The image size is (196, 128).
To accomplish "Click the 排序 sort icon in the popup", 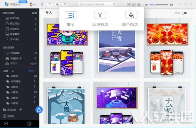I will [71, 15].
